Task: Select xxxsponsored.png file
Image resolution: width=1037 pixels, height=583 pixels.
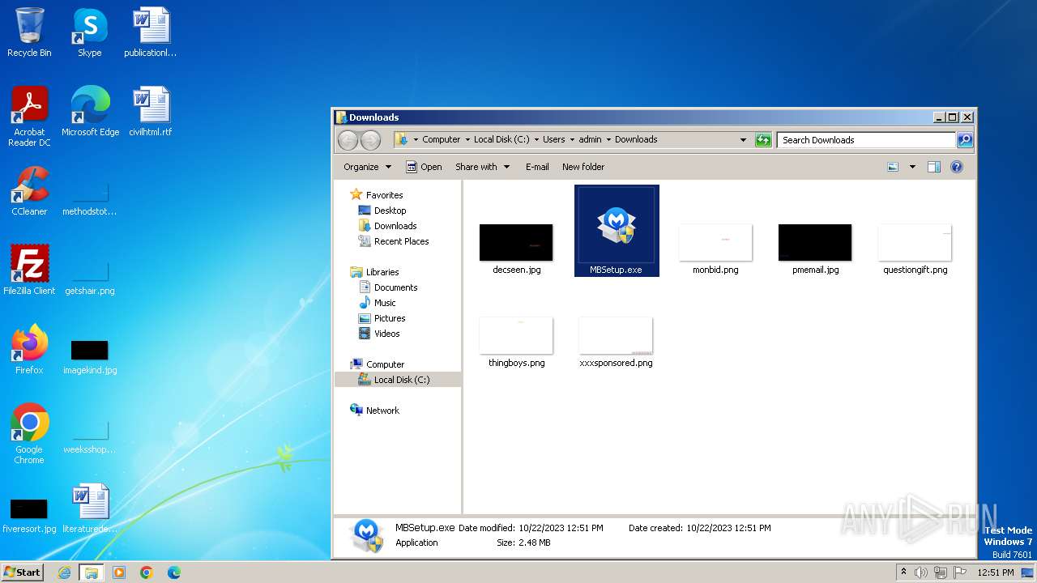Action: (616, 343)
